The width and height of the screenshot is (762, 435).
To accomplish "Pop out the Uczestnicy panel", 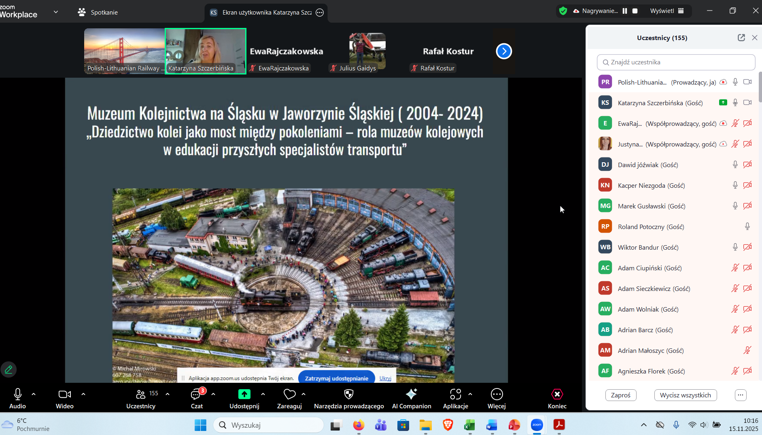I will coord(741,38).
